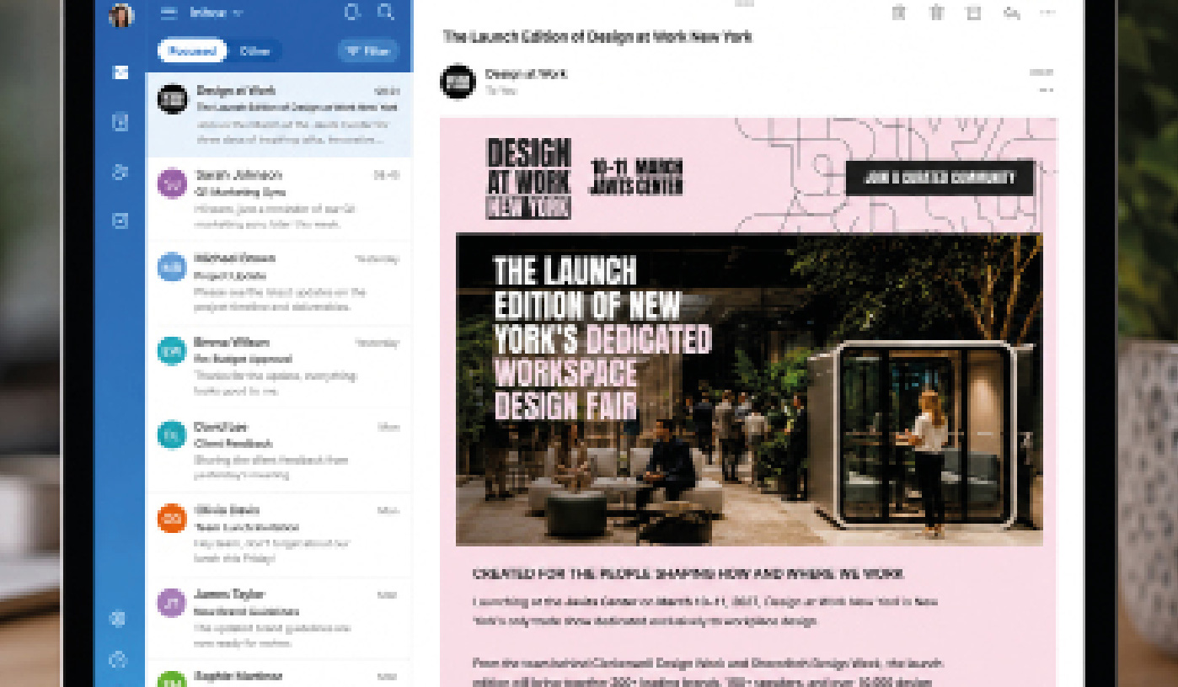Click the heading 'Created for the people shaping' text

(x=688, y=574)
